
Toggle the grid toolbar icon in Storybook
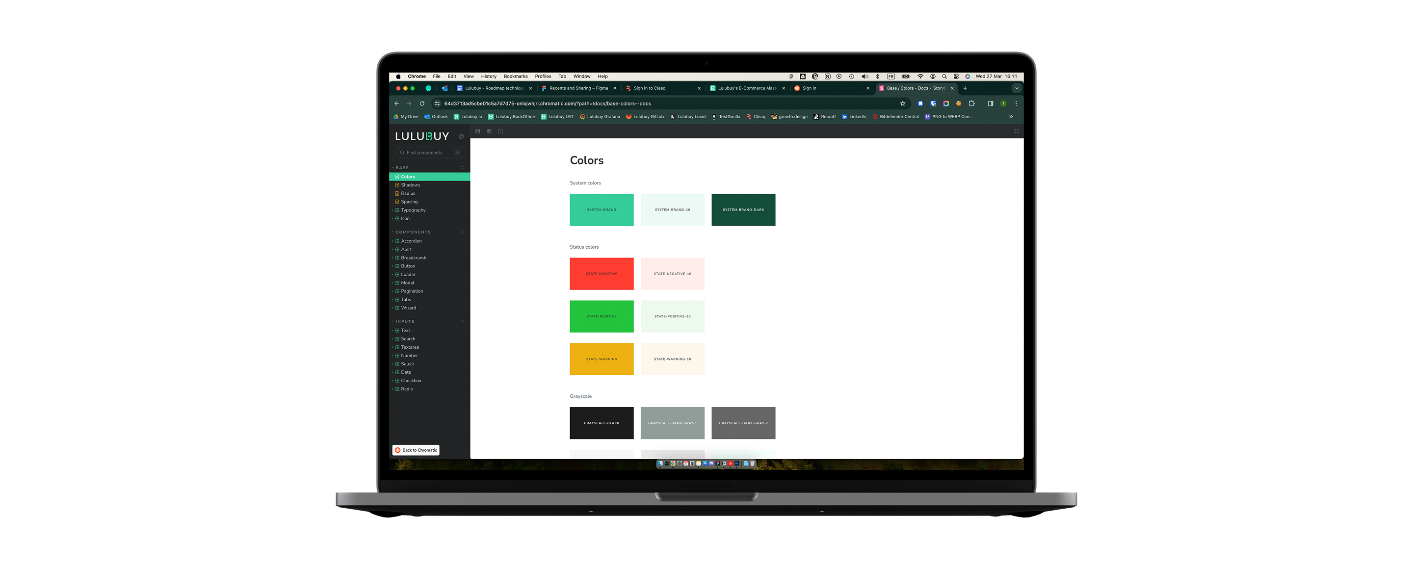tap(489, 131)
